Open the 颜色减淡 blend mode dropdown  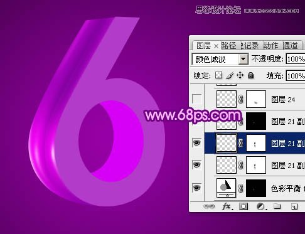click(243, 59)
